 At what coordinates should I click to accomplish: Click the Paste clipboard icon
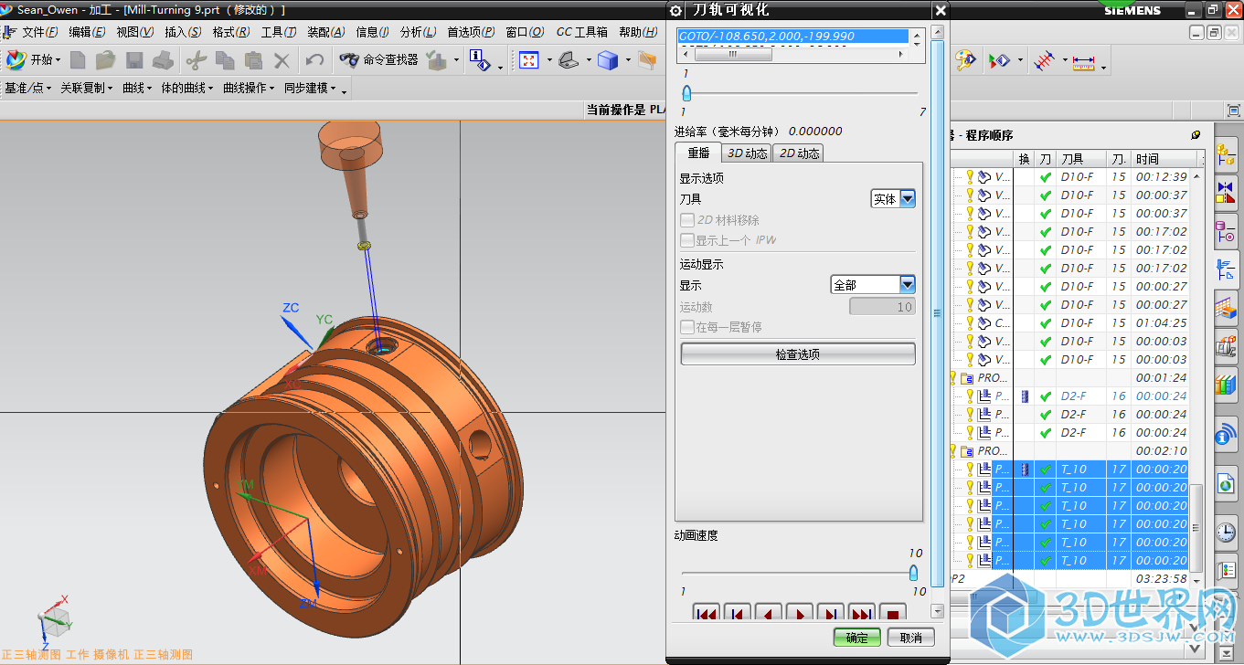[x=253, y=60]
